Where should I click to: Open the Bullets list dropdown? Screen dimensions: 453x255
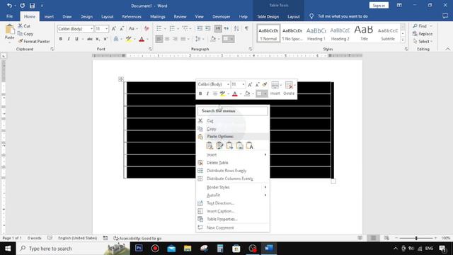tap(165, 28)
